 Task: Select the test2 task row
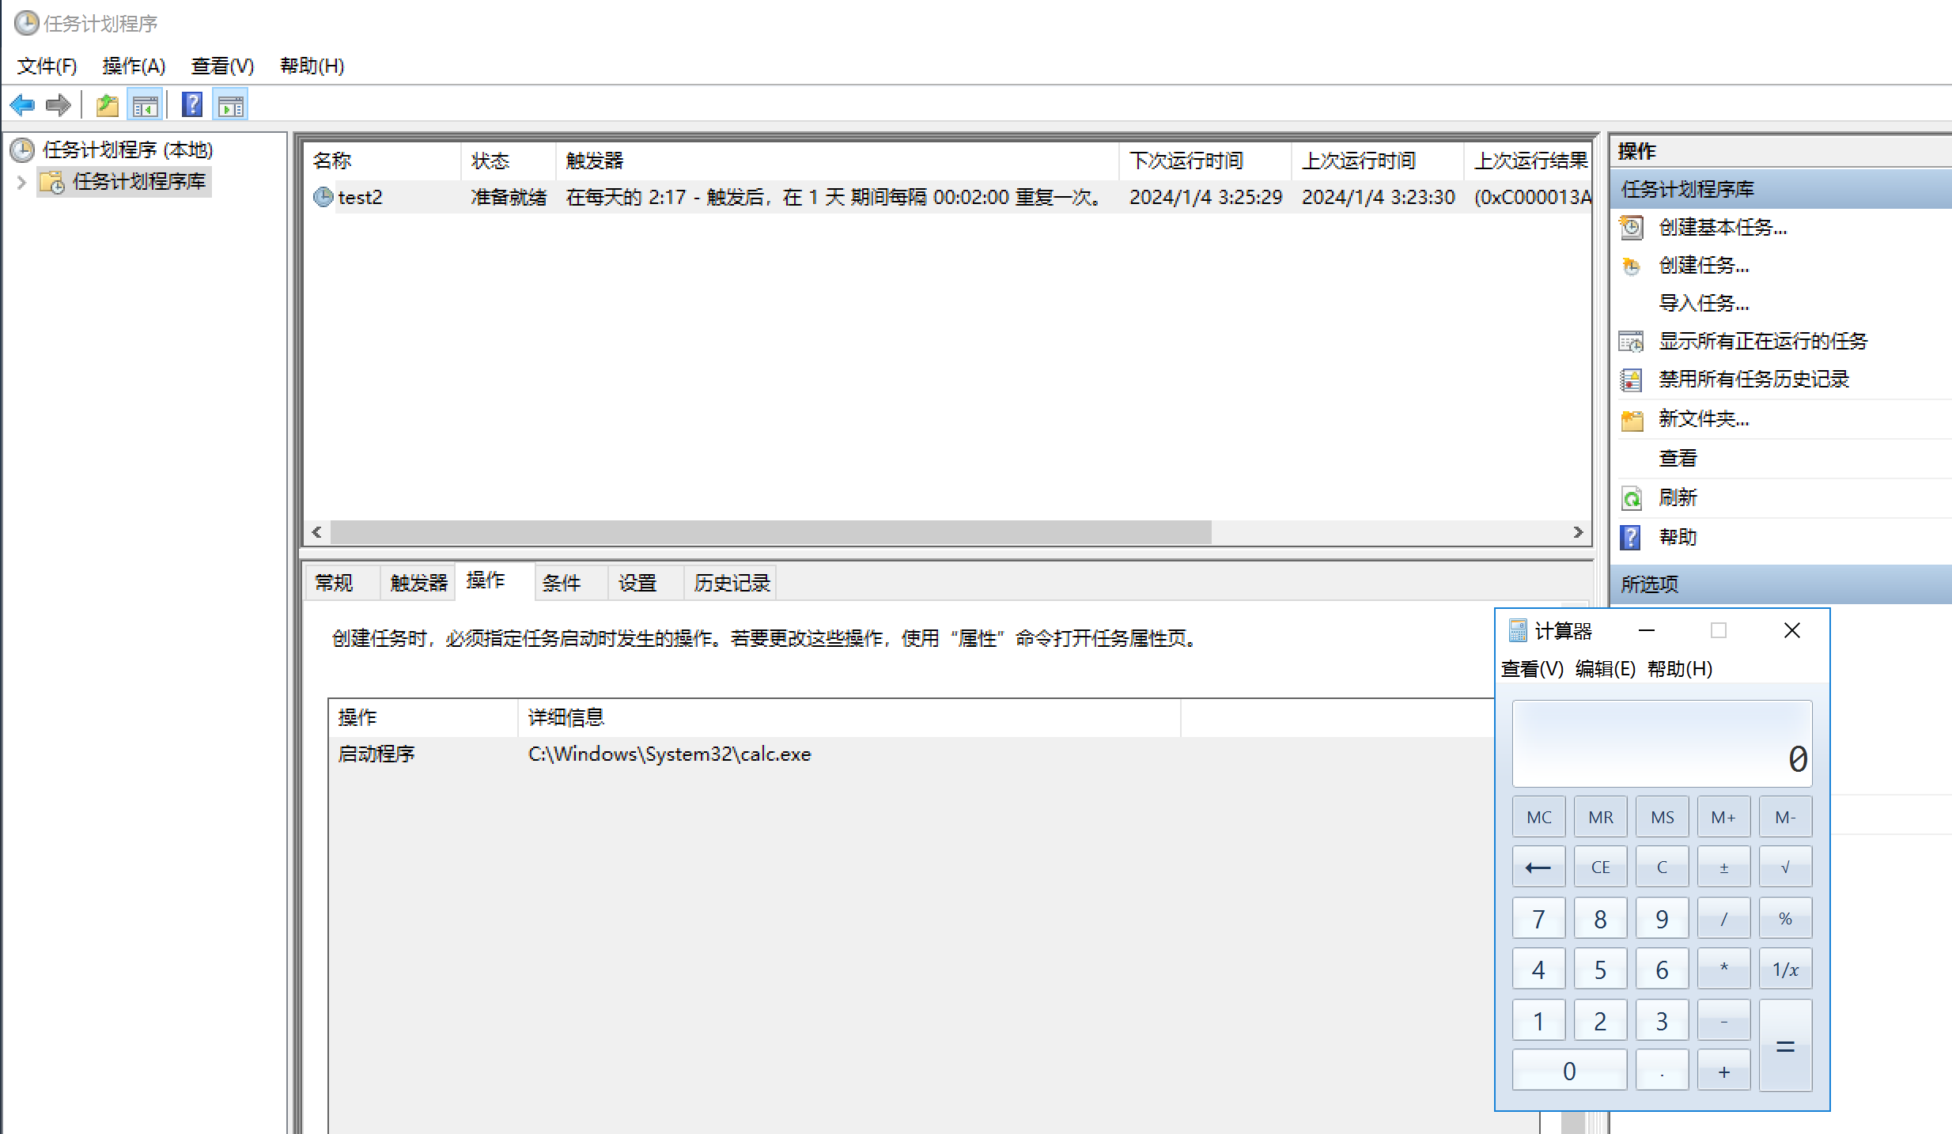point(360,197)
